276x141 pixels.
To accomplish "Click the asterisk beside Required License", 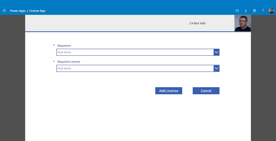I will click(x=54, y=61).
